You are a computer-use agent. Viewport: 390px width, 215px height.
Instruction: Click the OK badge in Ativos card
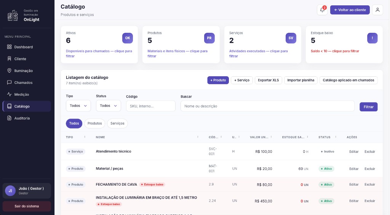(x=128, y=38)
